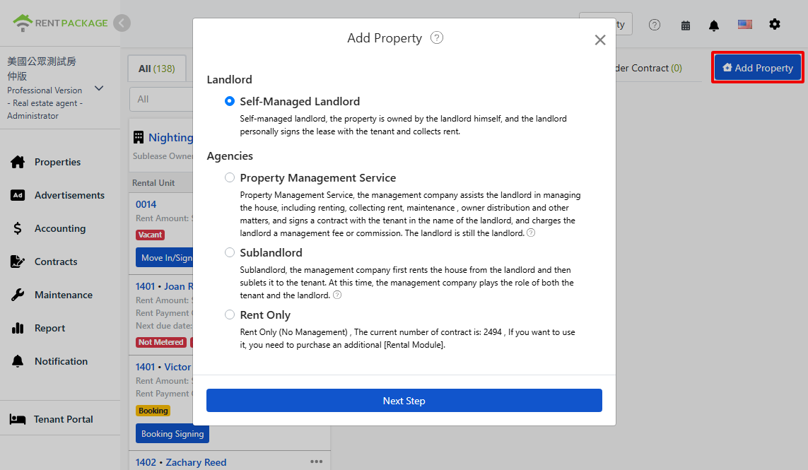The height and width of the screenshot is (470, 808).
Task: Open the All filter dropdown
Action: click(x=160, y=99)
